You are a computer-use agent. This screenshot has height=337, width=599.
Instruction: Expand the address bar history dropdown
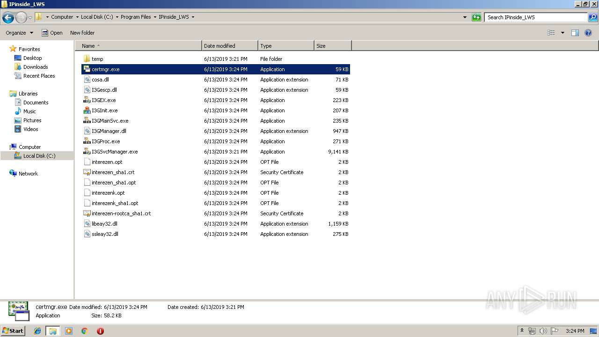[465, 17]
